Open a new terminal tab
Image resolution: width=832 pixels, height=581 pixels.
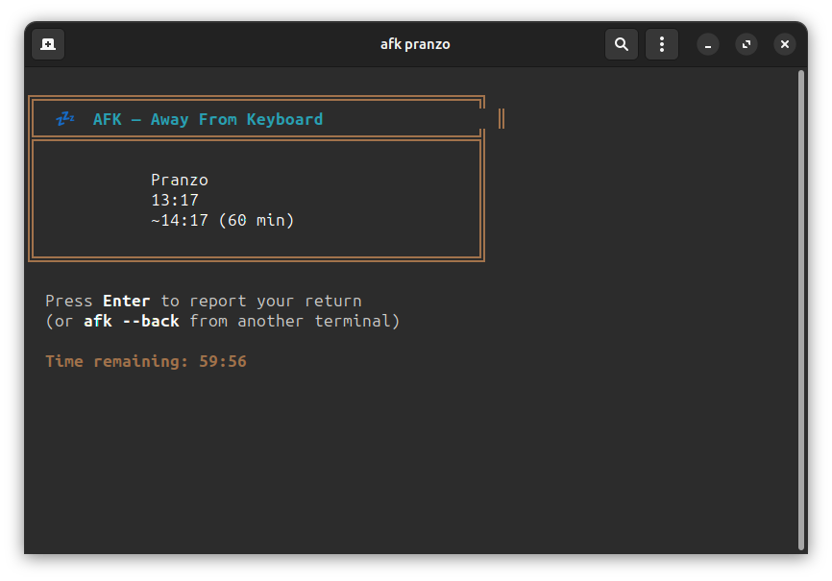[x=48, y=44]
